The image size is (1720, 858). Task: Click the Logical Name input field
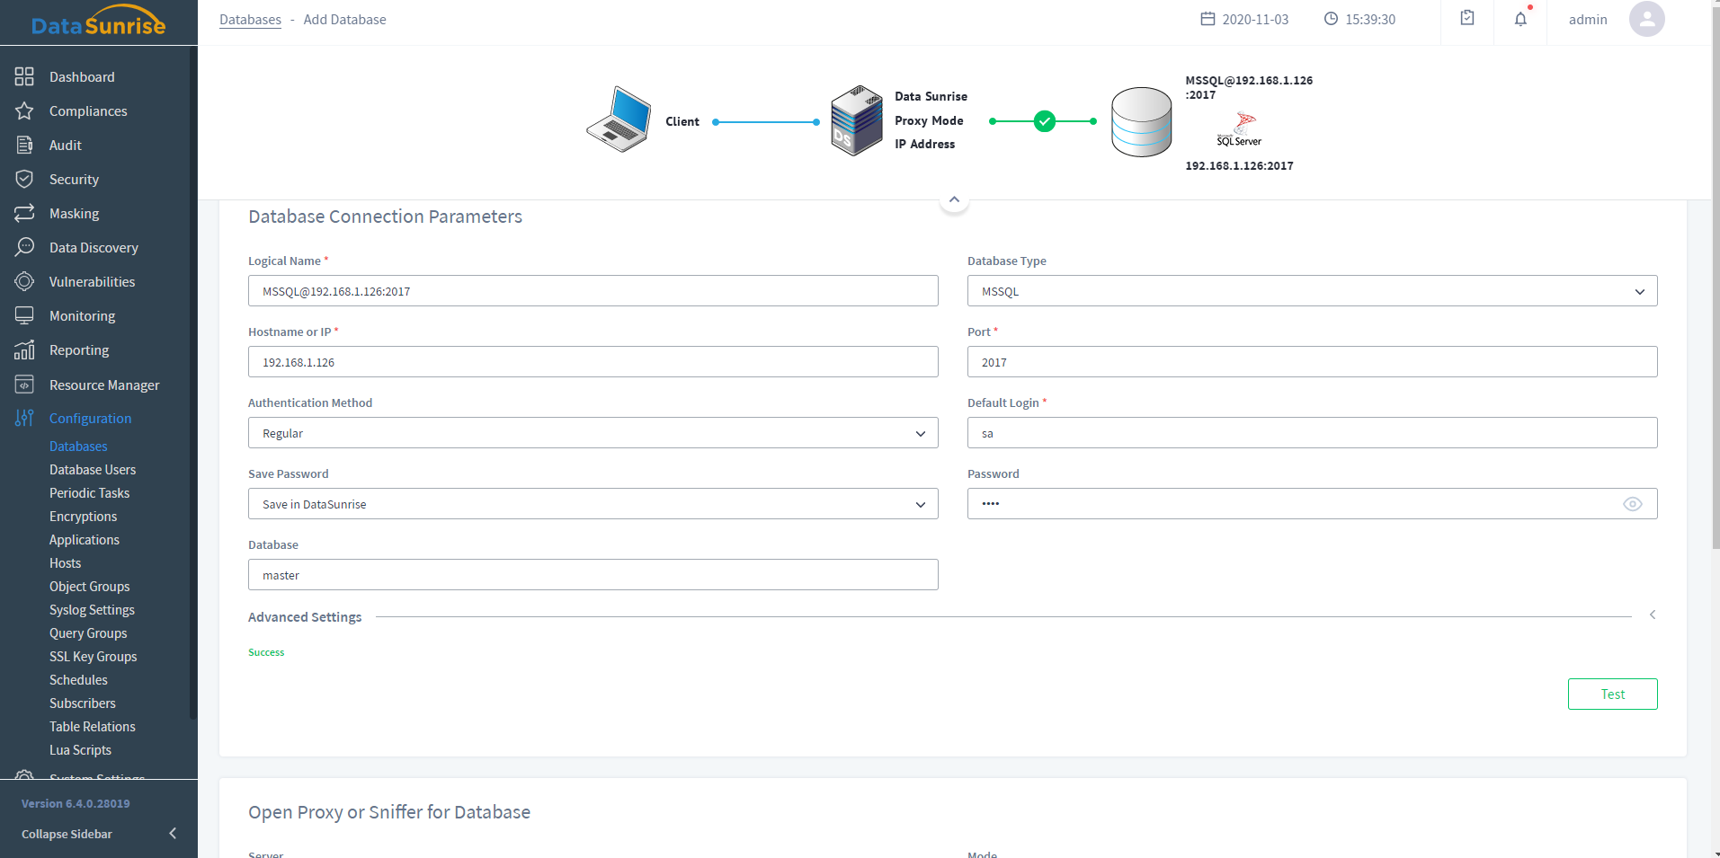pos(593,291)
